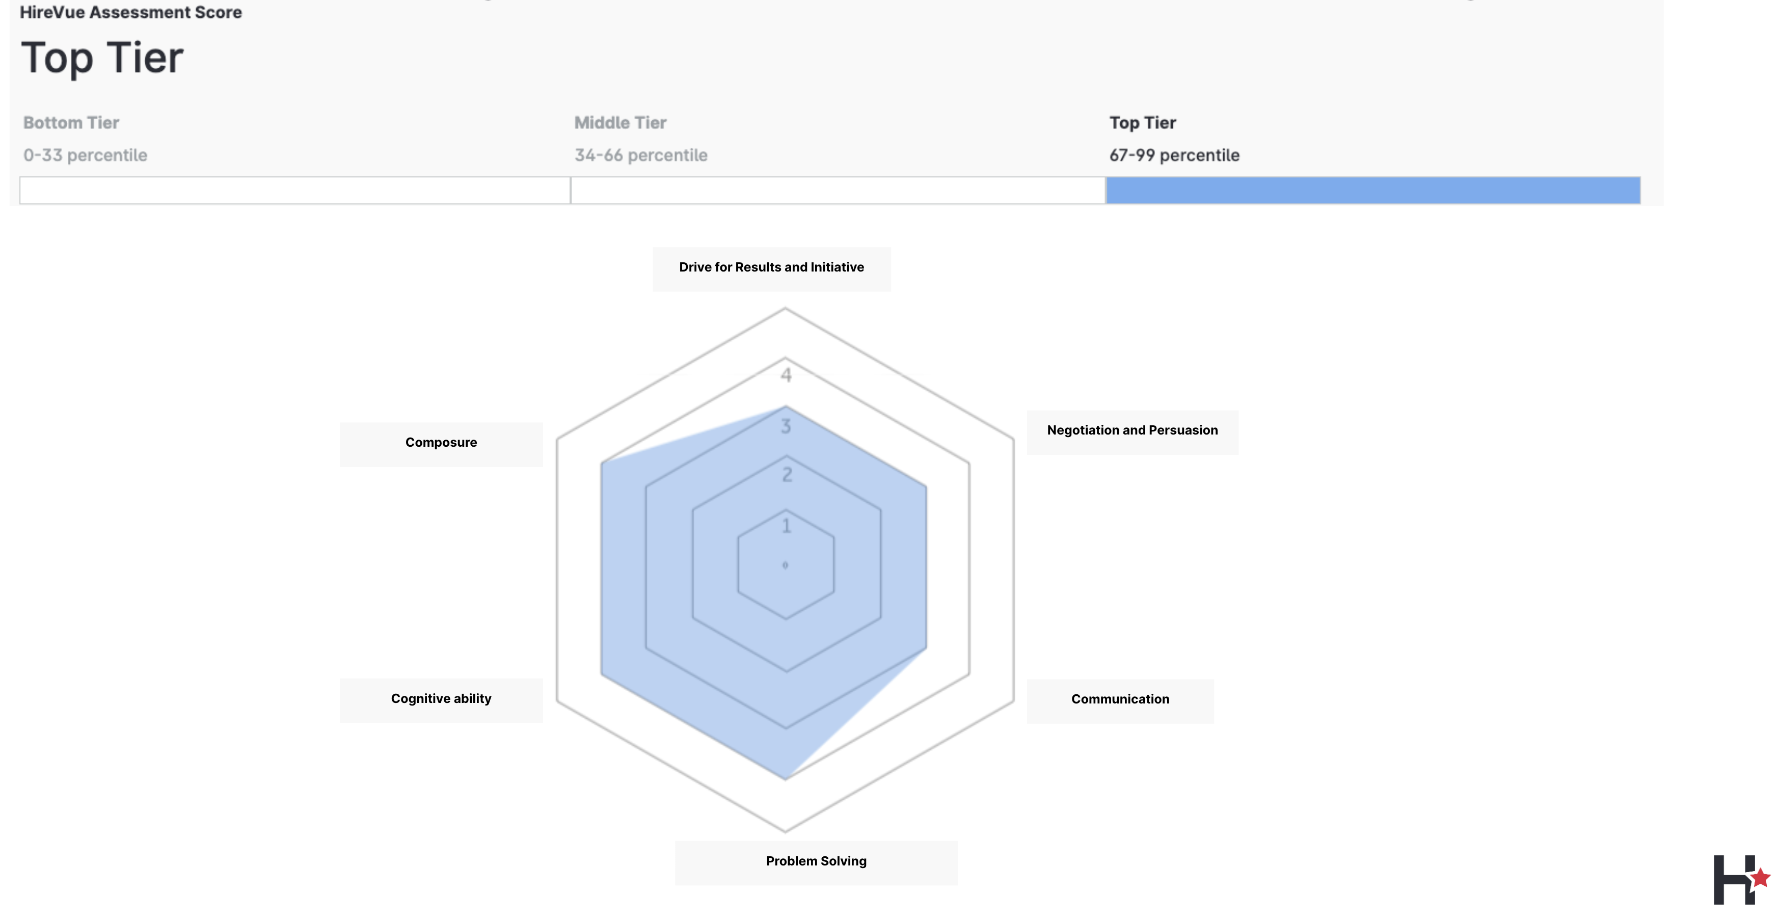Select the Bottom Tier label

point(71,123)
